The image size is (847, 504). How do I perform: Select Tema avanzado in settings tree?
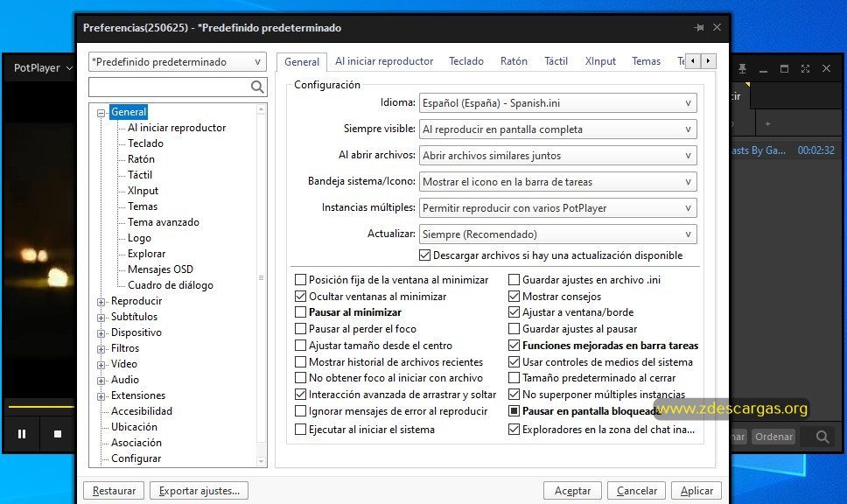click(x=163, y=222)
